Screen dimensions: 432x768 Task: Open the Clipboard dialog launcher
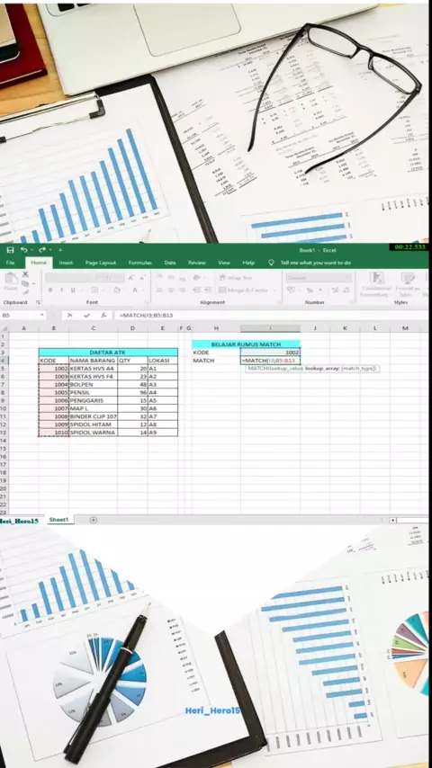(x=38, y=303)
